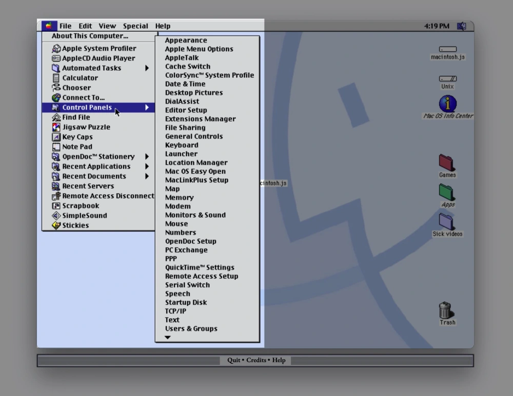Image resolution: width=513 pixels, height=396 pixels.
Task: Choose Location Manager
Action: pos(196,163)
